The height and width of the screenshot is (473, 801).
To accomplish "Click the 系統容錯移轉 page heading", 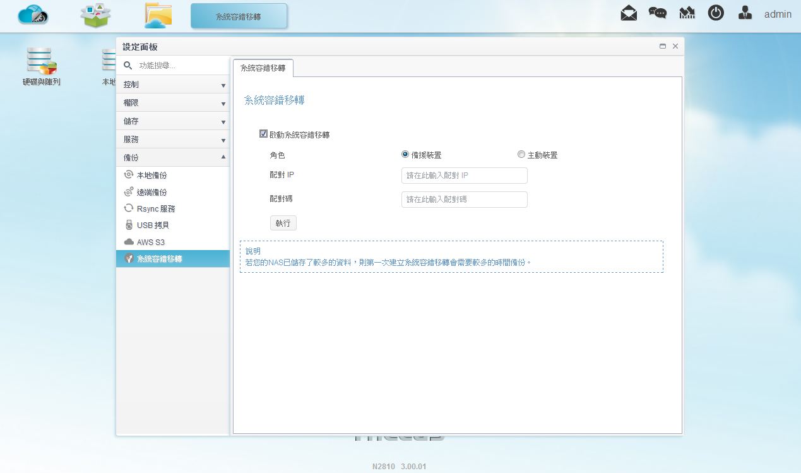I will (x=275, y=100).
